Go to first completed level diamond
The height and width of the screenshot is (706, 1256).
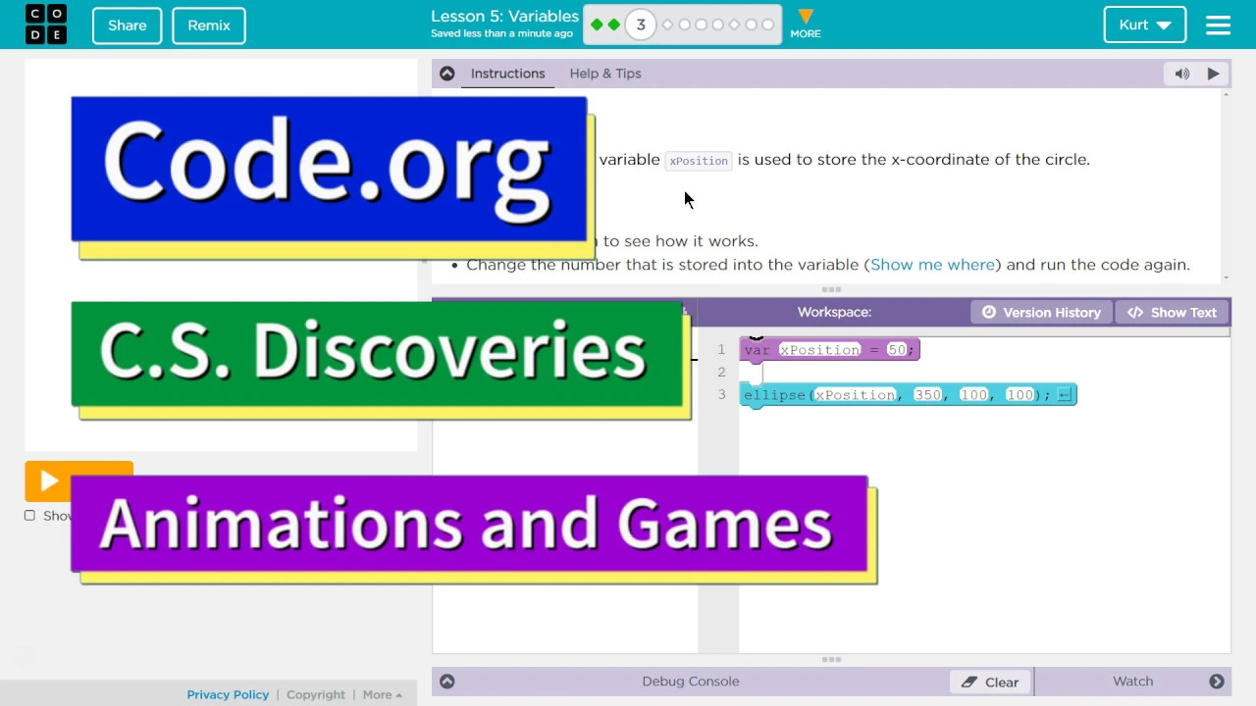click(597, 25)
